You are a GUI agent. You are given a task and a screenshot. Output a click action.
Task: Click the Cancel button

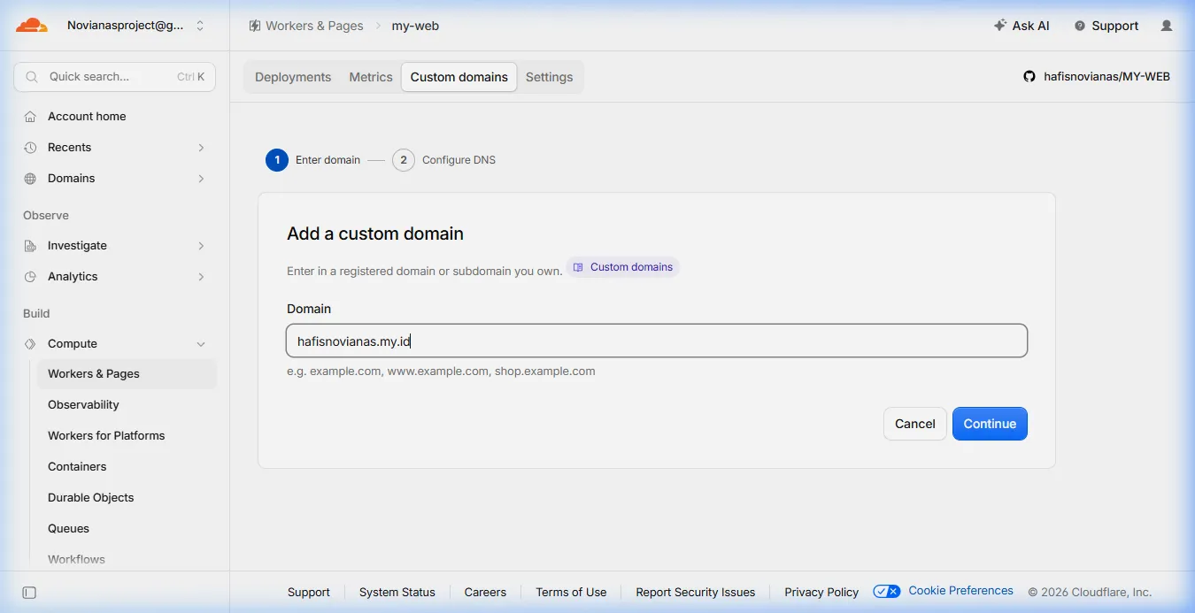(915, 424)
